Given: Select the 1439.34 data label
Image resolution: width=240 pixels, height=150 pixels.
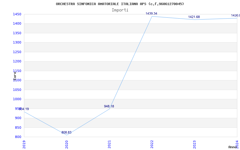Looking at the screenshot, I should pyautogui.click(x=151, y=13).
